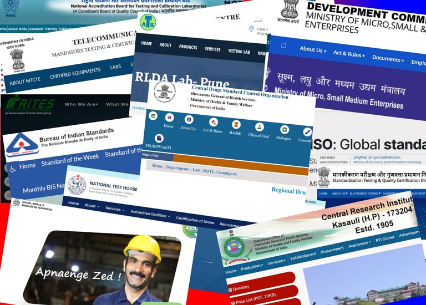Click the Kasauli institute building photo
The image size is (426, 305).
point(364,274)
